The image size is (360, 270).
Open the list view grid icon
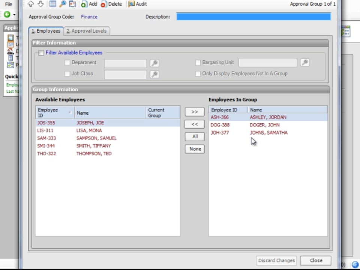(52, 4)
